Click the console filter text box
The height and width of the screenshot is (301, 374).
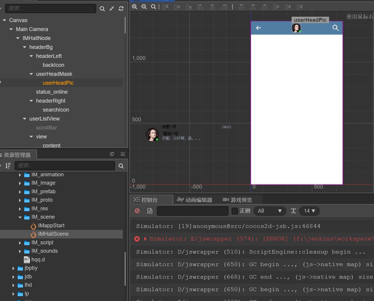193,211
